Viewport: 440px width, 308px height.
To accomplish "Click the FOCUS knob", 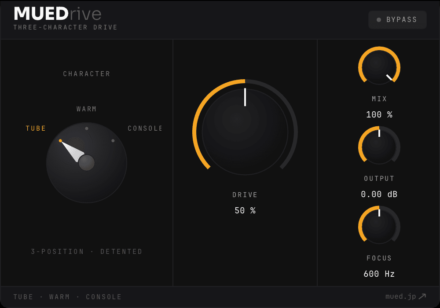I will pos(379,226).
